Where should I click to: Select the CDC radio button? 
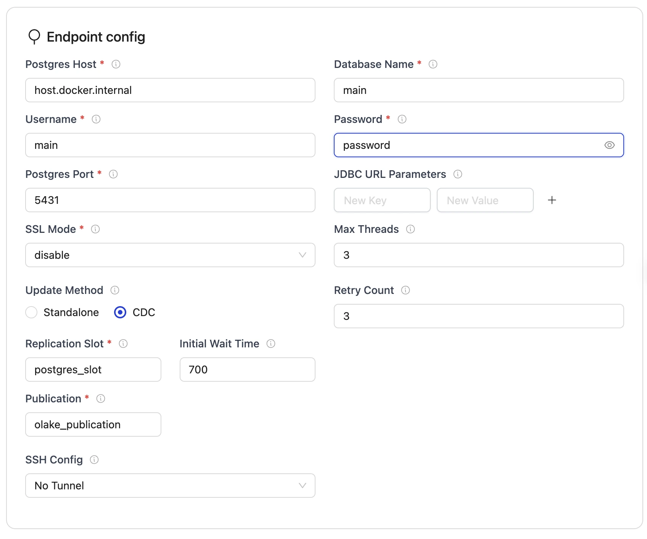tap(120, 312)
